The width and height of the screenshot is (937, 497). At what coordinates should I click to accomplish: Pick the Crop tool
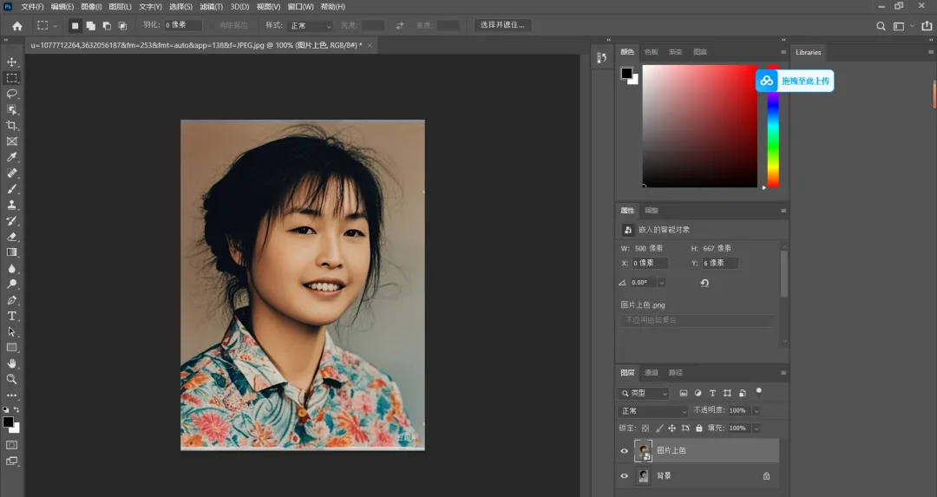tap(12, 126)
